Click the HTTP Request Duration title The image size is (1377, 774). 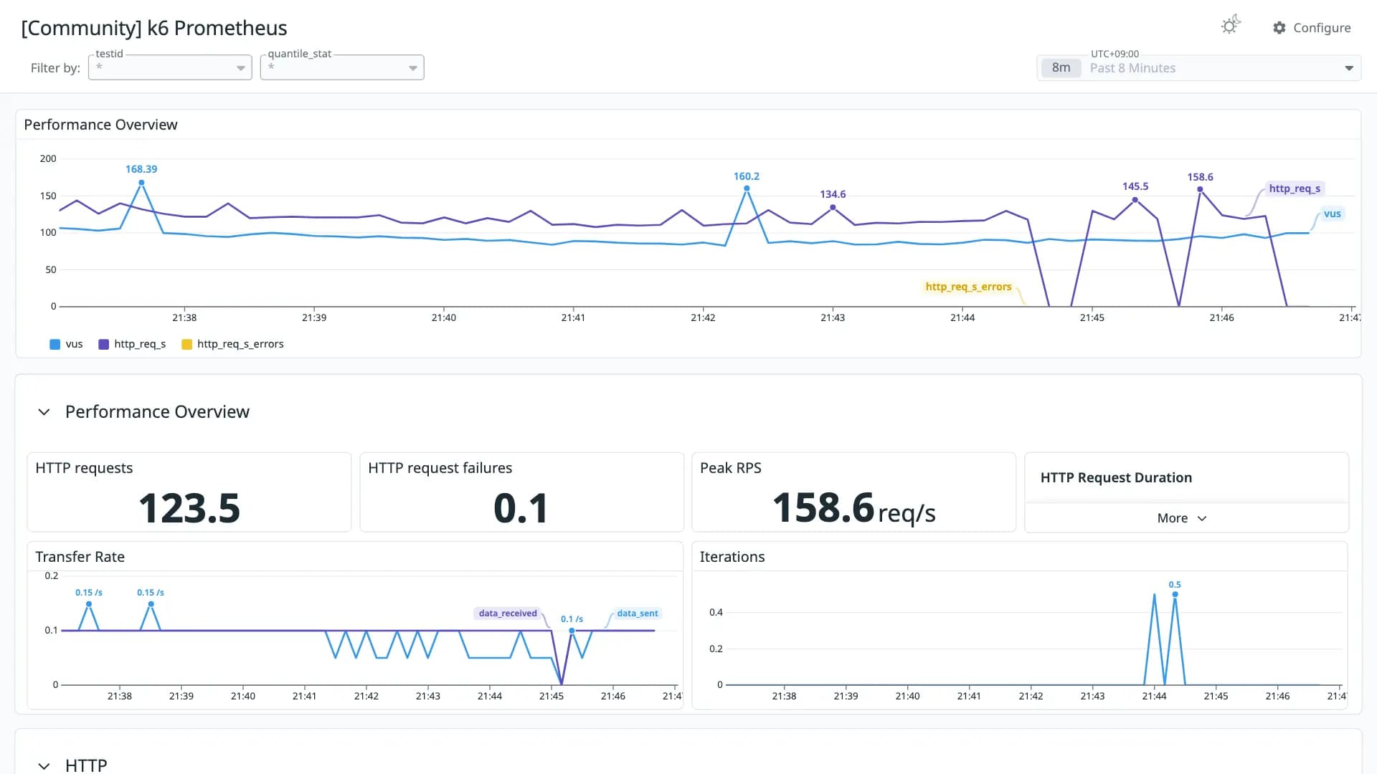point(1116,478)
